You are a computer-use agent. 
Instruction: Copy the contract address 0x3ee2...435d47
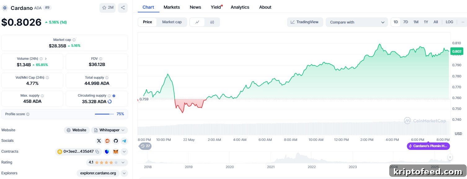pyautogui.click(x=97, y=152)
